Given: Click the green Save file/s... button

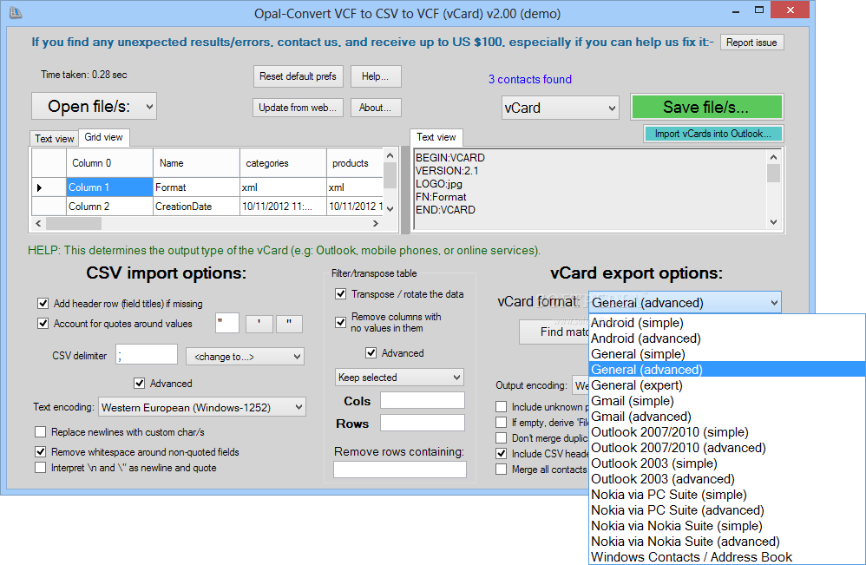Looking at the screenshot, I should click(706, 107).
